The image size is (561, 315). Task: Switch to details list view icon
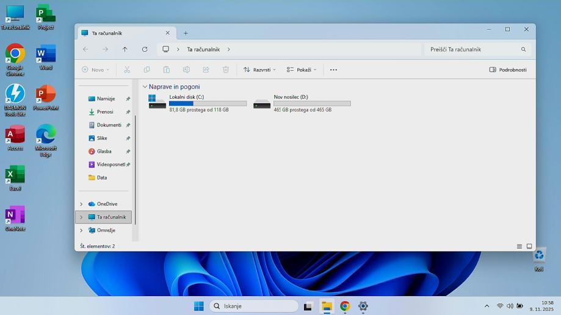519,246
